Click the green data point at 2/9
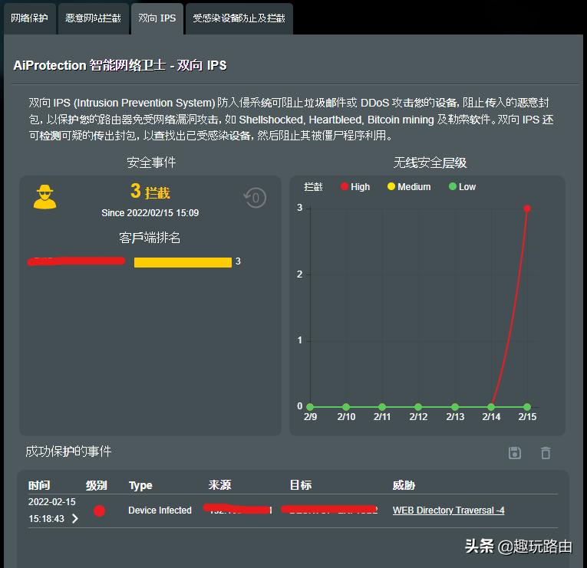This screenshot has height=568, width=587. (310, 407)
